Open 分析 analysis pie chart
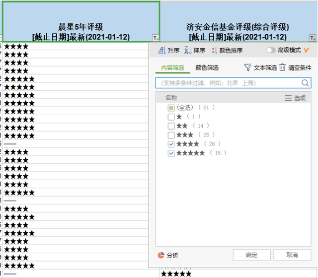The image size is (318, 278). click(168, 255)
